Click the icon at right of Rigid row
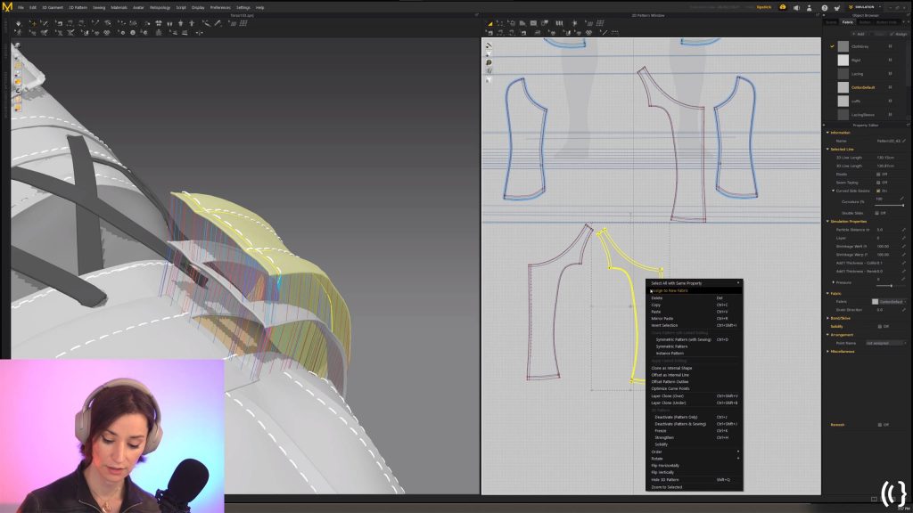 tap(890, 60)
